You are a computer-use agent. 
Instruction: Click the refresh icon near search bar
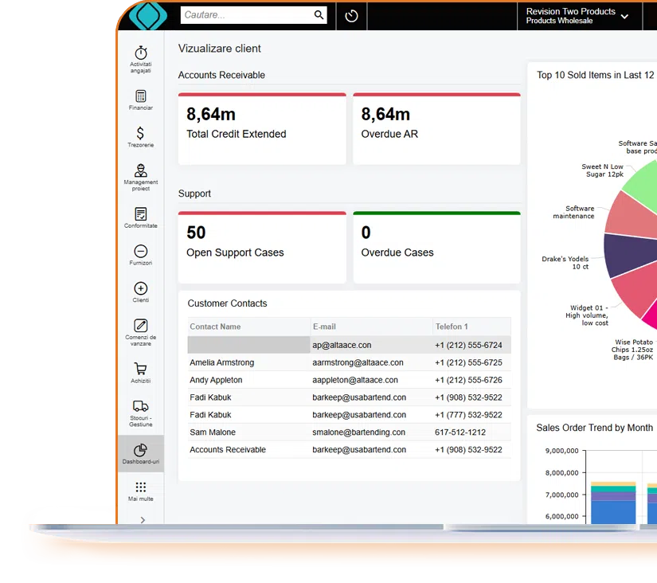351,16
